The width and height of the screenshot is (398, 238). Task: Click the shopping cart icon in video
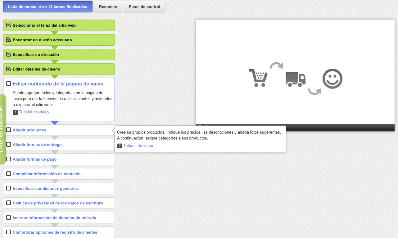point(258,78)
